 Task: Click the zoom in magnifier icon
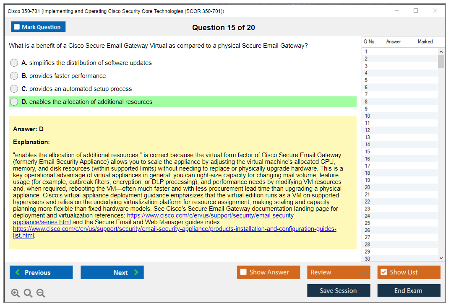[16, 293]
